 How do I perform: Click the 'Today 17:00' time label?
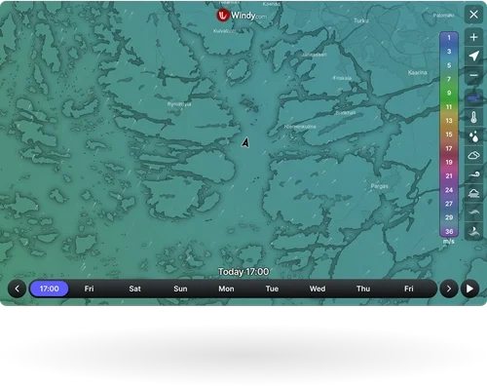point(243,272)
